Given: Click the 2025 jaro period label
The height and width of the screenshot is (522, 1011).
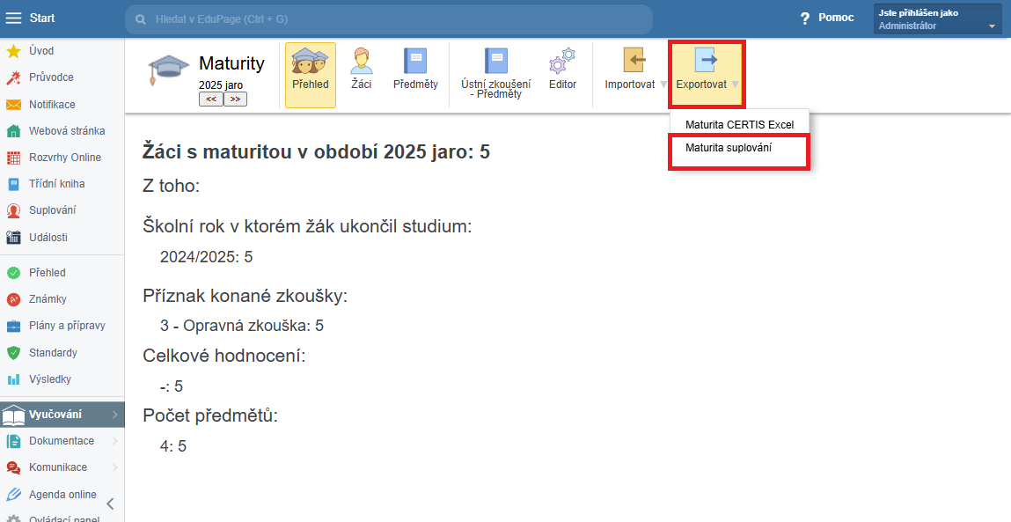Looking at the screenshot, I should tap(221, 85).
